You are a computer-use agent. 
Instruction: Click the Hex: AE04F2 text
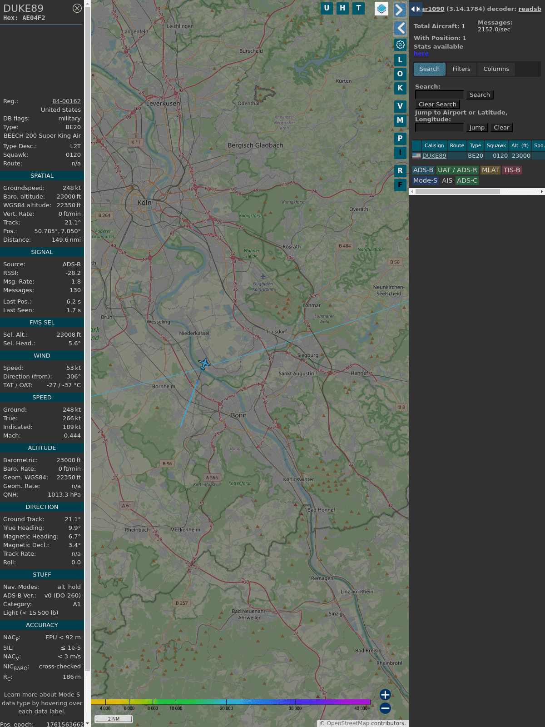coord(24,18)
